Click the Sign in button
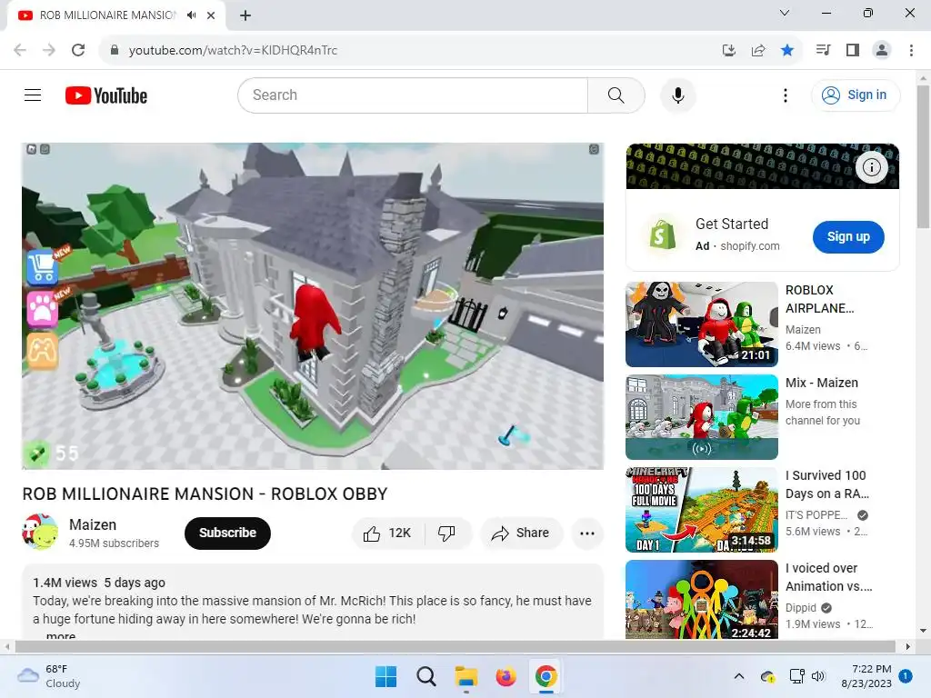931x698 pixels. pyautogui.click(x=856, y=95)
